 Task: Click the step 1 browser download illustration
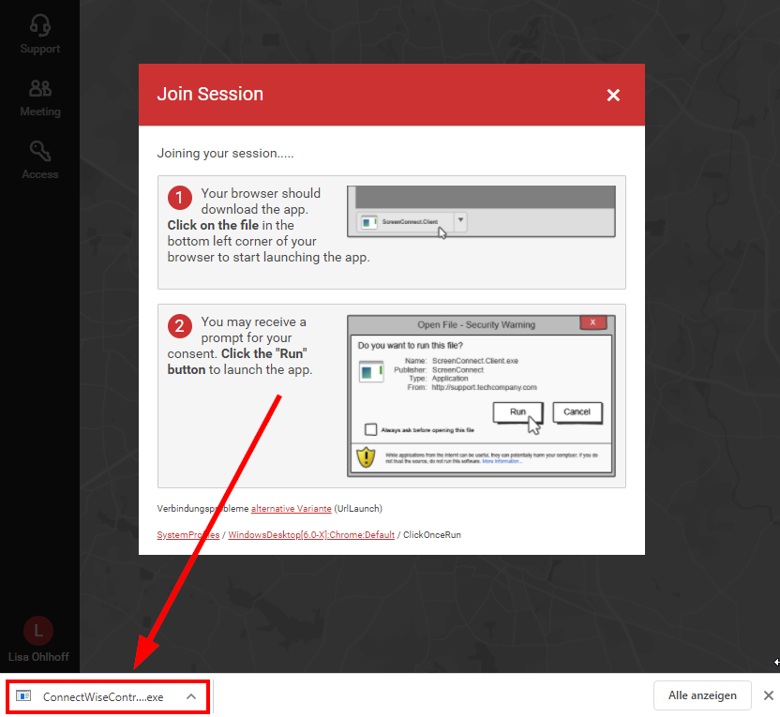click(481, 211)
